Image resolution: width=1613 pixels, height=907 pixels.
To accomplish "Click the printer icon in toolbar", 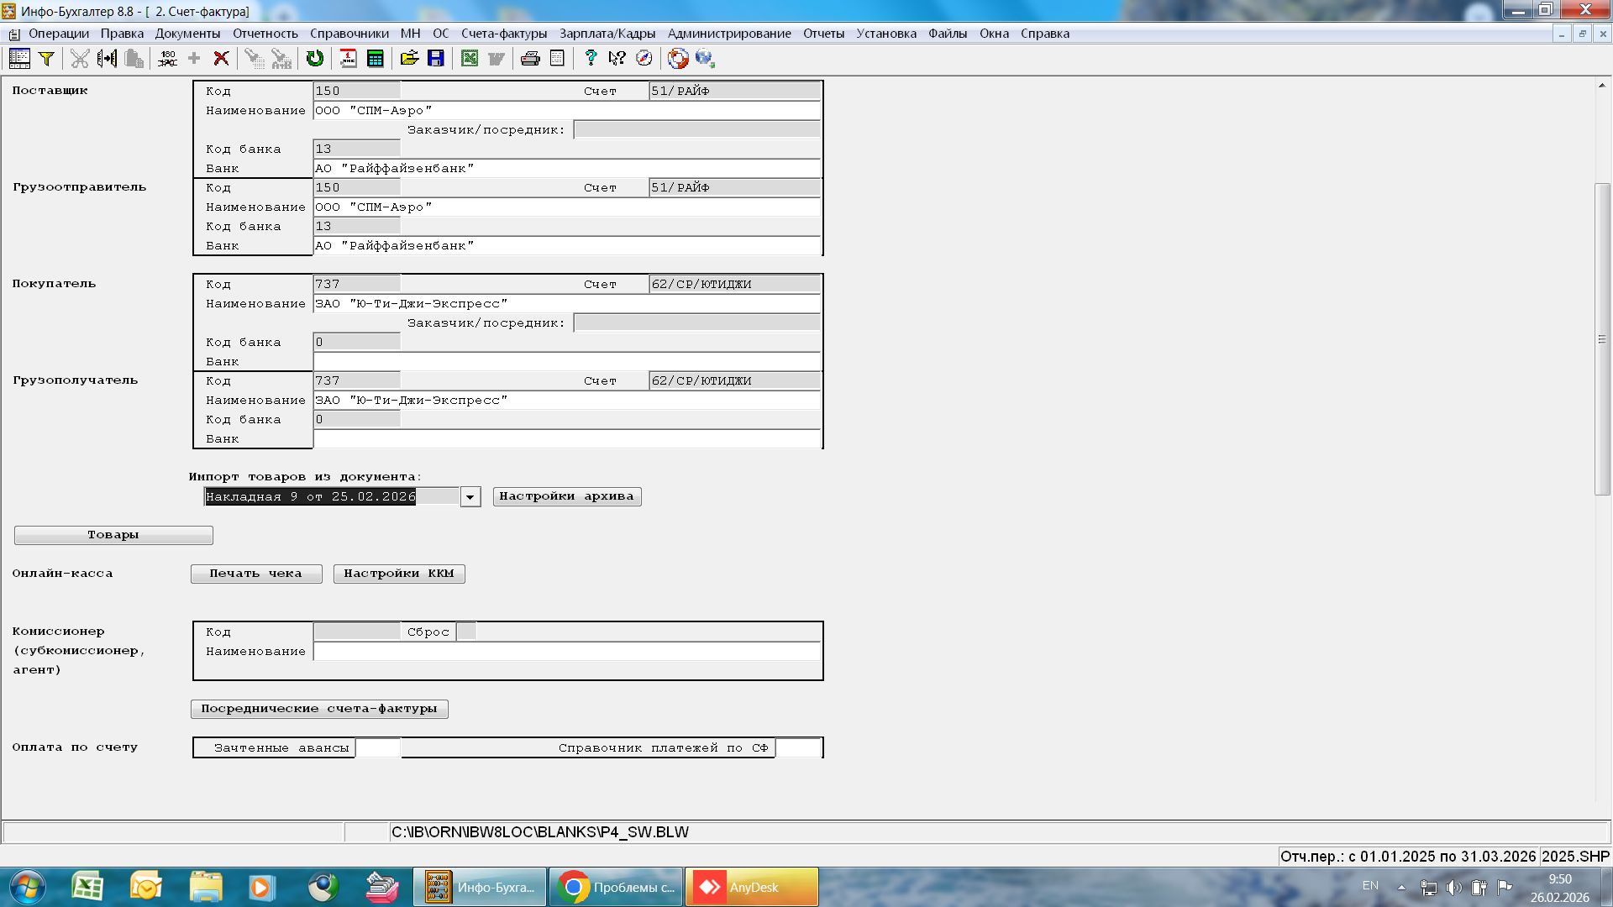I will (x=530, y=58).
